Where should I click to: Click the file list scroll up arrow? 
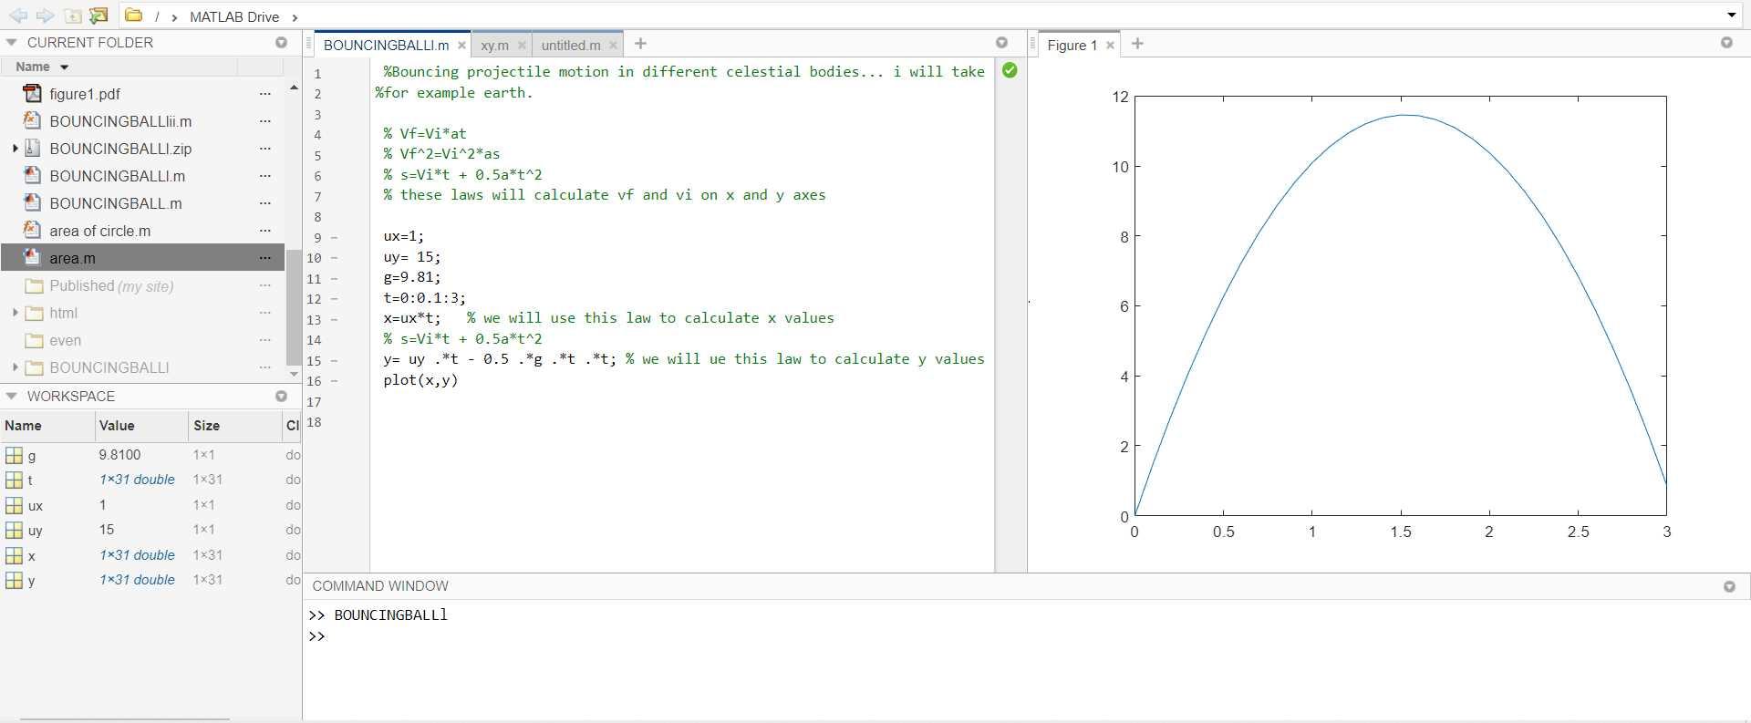[294, 88]
